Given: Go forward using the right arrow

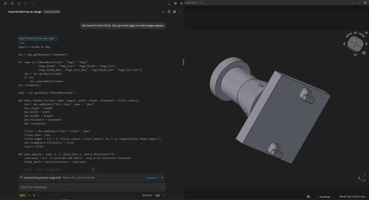Looking at the screenshot, I should pyautogui.click(x=33, y=4).
